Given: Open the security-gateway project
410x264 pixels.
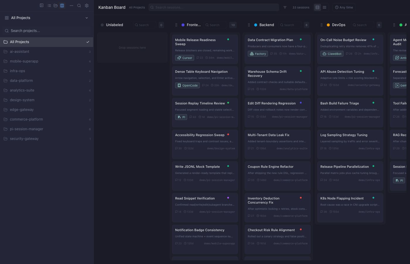Looking at the screenshot, I should pyautogui.click(x=47, y=139).
